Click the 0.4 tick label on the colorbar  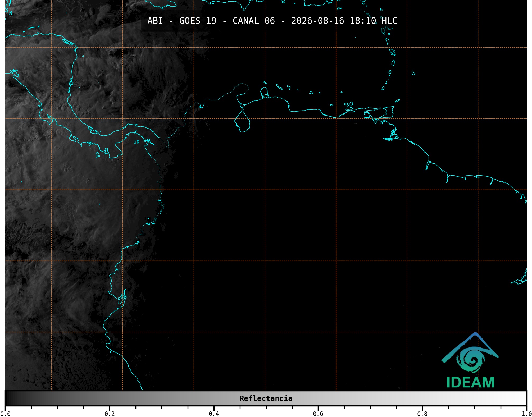tap(214, 414)
